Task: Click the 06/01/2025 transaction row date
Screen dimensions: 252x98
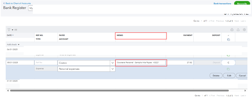Action: [x=12, y=50]
